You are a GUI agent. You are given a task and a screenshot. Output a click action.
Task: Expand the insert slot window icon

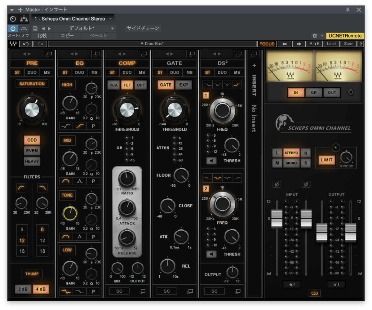click(x=254, y=54)
